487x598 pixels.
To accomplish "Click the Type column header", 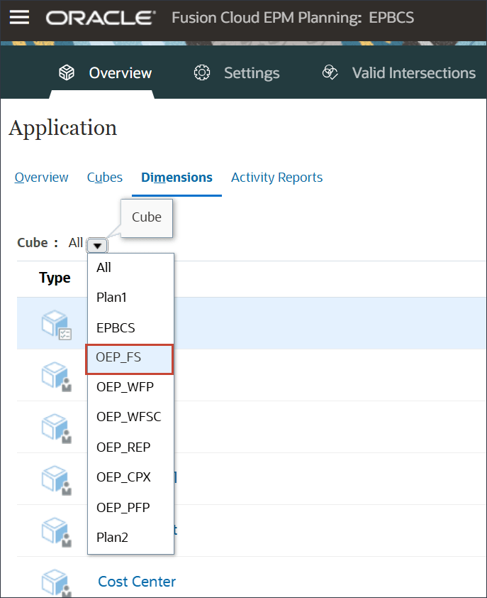I will tap(55, 278).
